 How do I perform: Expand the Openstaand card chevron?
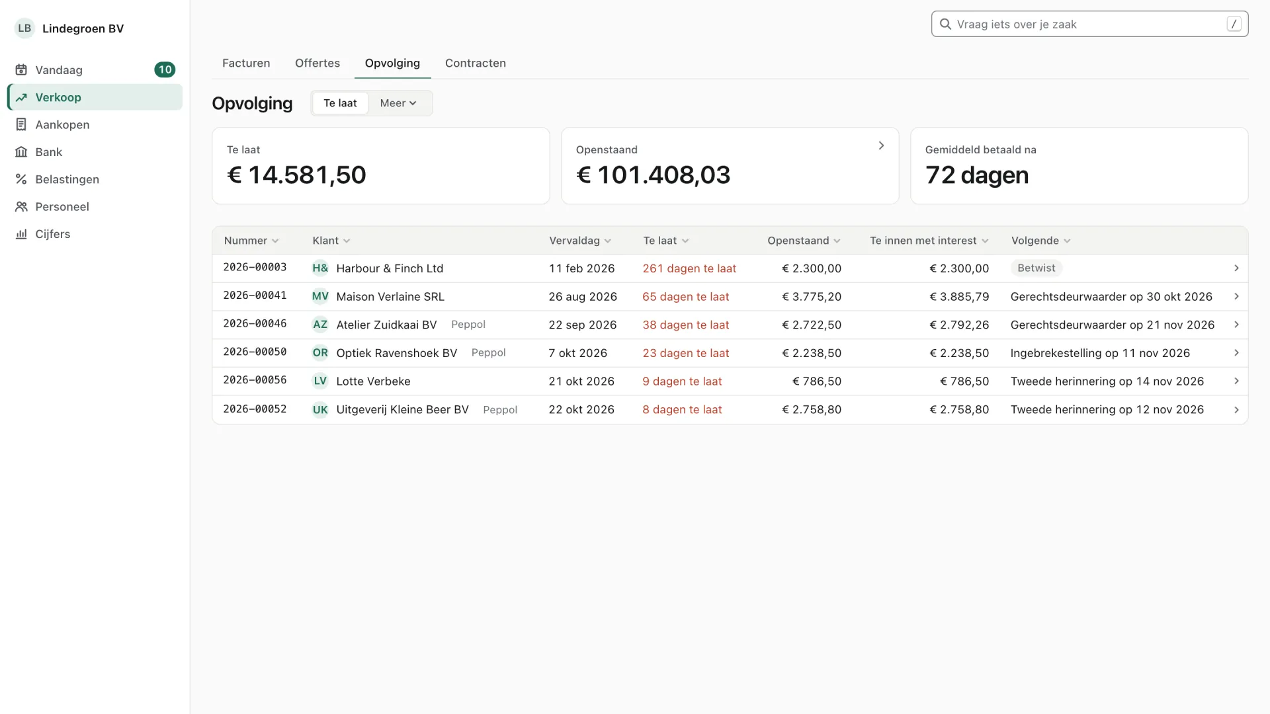click(x=881, y=145)
